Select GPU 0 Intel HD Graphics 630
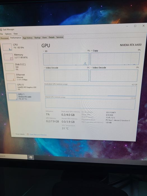 [23, 87]
